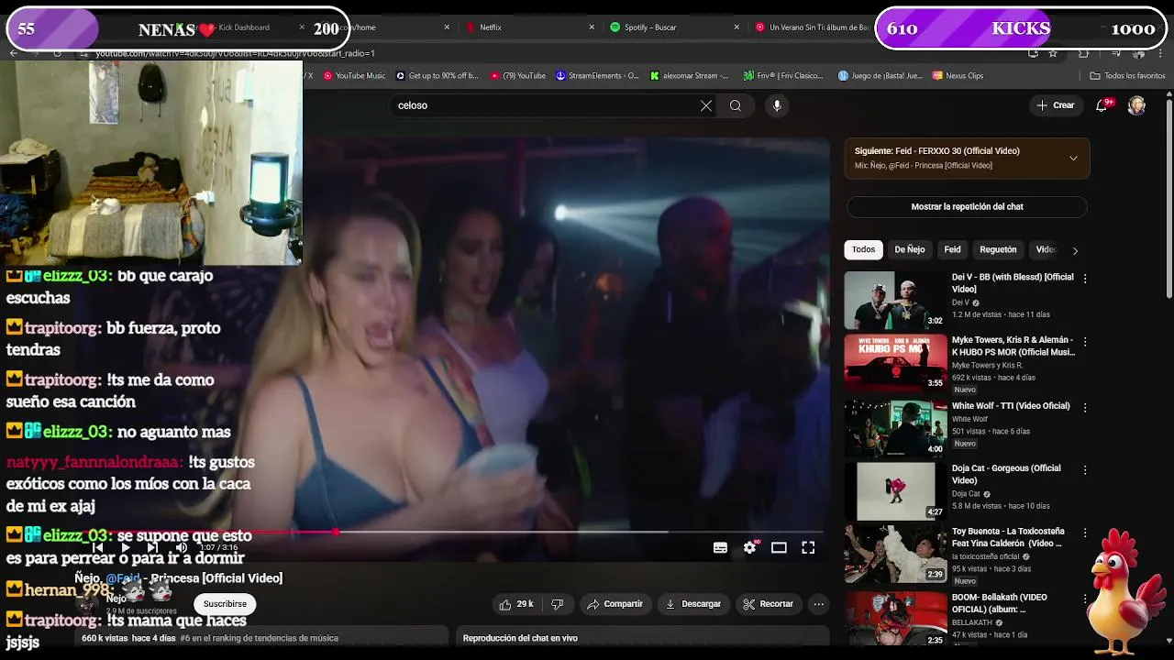
Task: Select the 'Reguetón' filter chip
Action: [998, 249]
